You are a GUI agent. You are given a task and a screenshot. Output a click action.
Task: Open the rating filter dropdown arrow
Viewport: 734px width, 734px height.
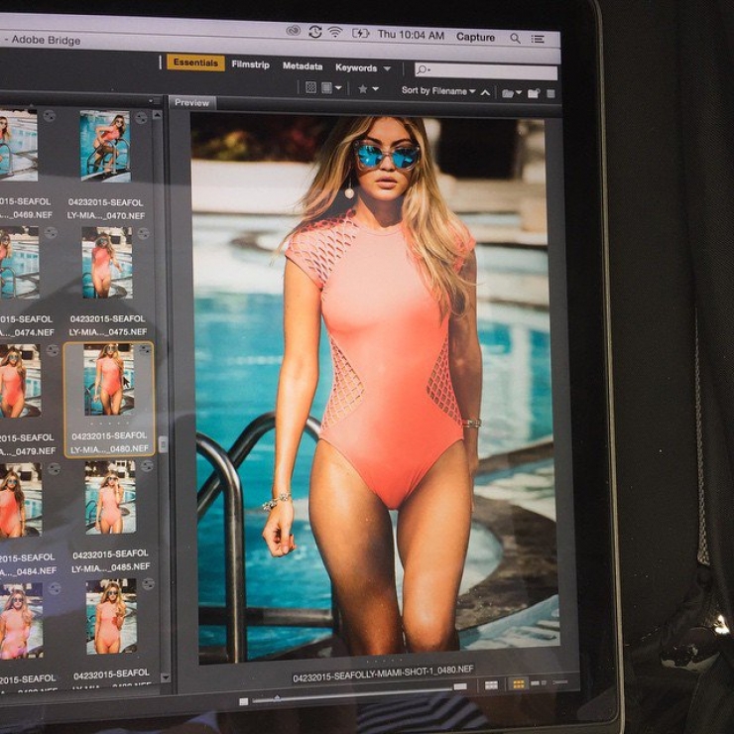[375, 89]
